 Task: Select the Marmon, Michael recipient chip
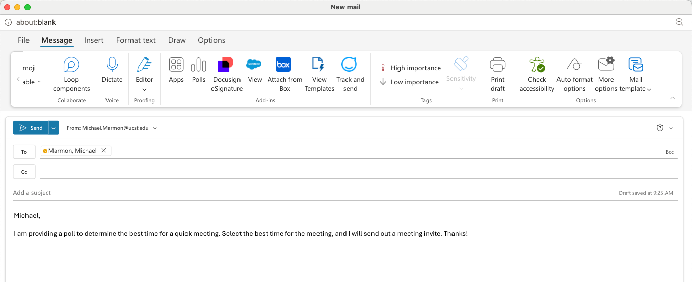72,150
